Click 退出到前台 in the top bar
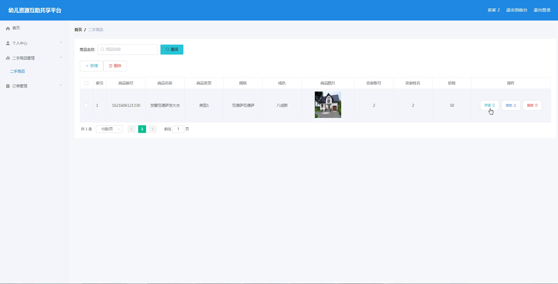The height and width of the screenshot is (284, 558). (517, 10)
